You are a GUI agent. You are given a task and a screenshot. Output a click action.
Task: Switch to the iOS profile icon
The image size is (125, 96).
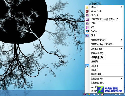click(x=87, y=27)
